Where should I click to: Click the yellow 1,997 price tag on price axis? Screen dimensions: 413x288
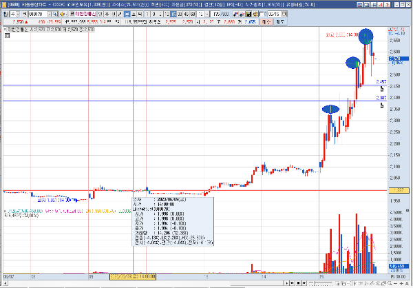click(x=399, y=190)
